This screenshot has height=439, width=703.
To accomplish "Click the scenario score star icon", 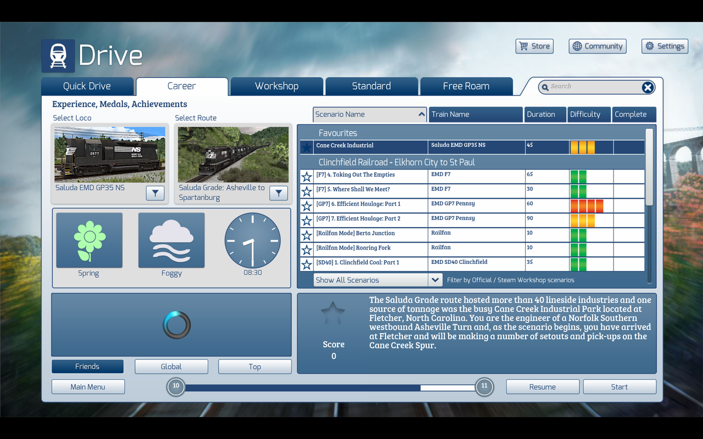I will tap(333, 314).
